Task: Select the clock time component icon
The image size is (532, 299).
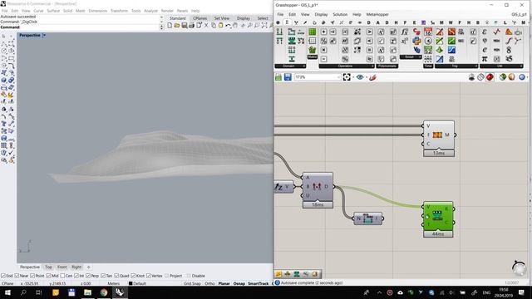Action: point(428,41)
